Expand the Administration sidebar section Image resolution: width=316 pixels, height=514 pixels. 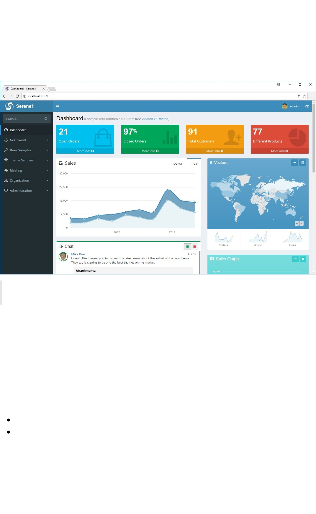pyautogui.click(x=26, y=191)
